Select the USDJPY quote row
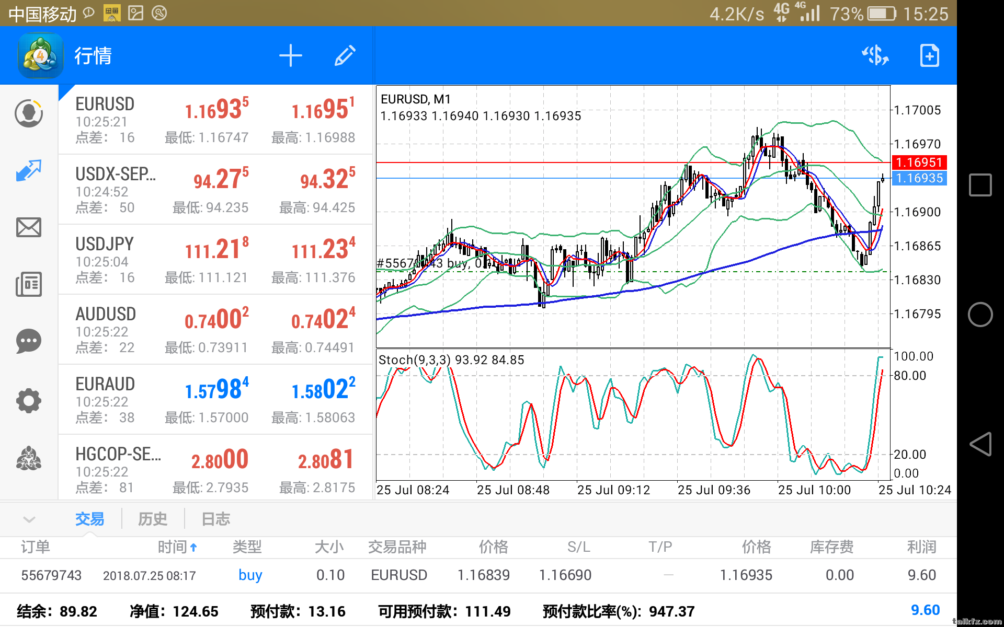The image size is (1004, 627). pos(215,260)
